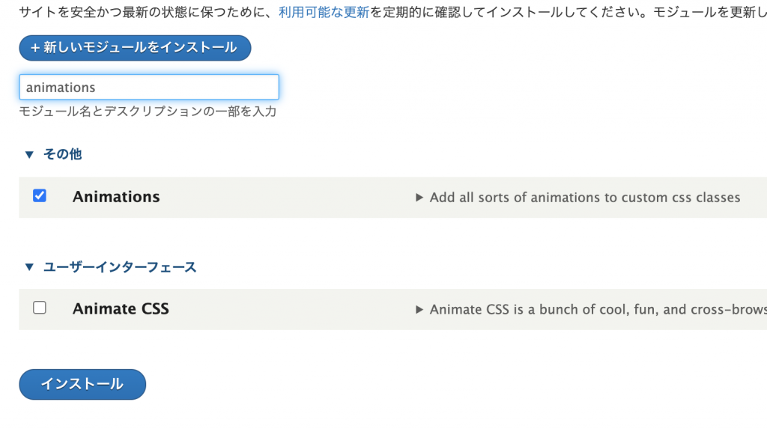Image resolution: width=767 pixels, height=429 pixels.
Task: Click the blank area of the Animate CSS row
Action: pos(292,309)
